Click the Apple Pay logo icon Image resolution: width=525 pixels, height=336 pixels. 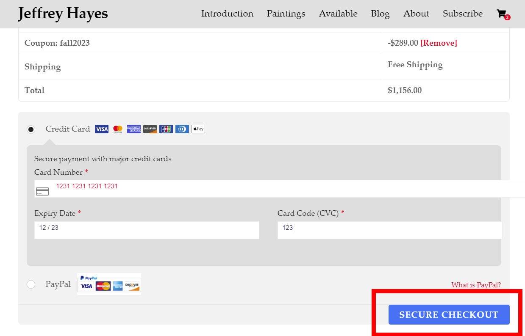tap(198, 129)
